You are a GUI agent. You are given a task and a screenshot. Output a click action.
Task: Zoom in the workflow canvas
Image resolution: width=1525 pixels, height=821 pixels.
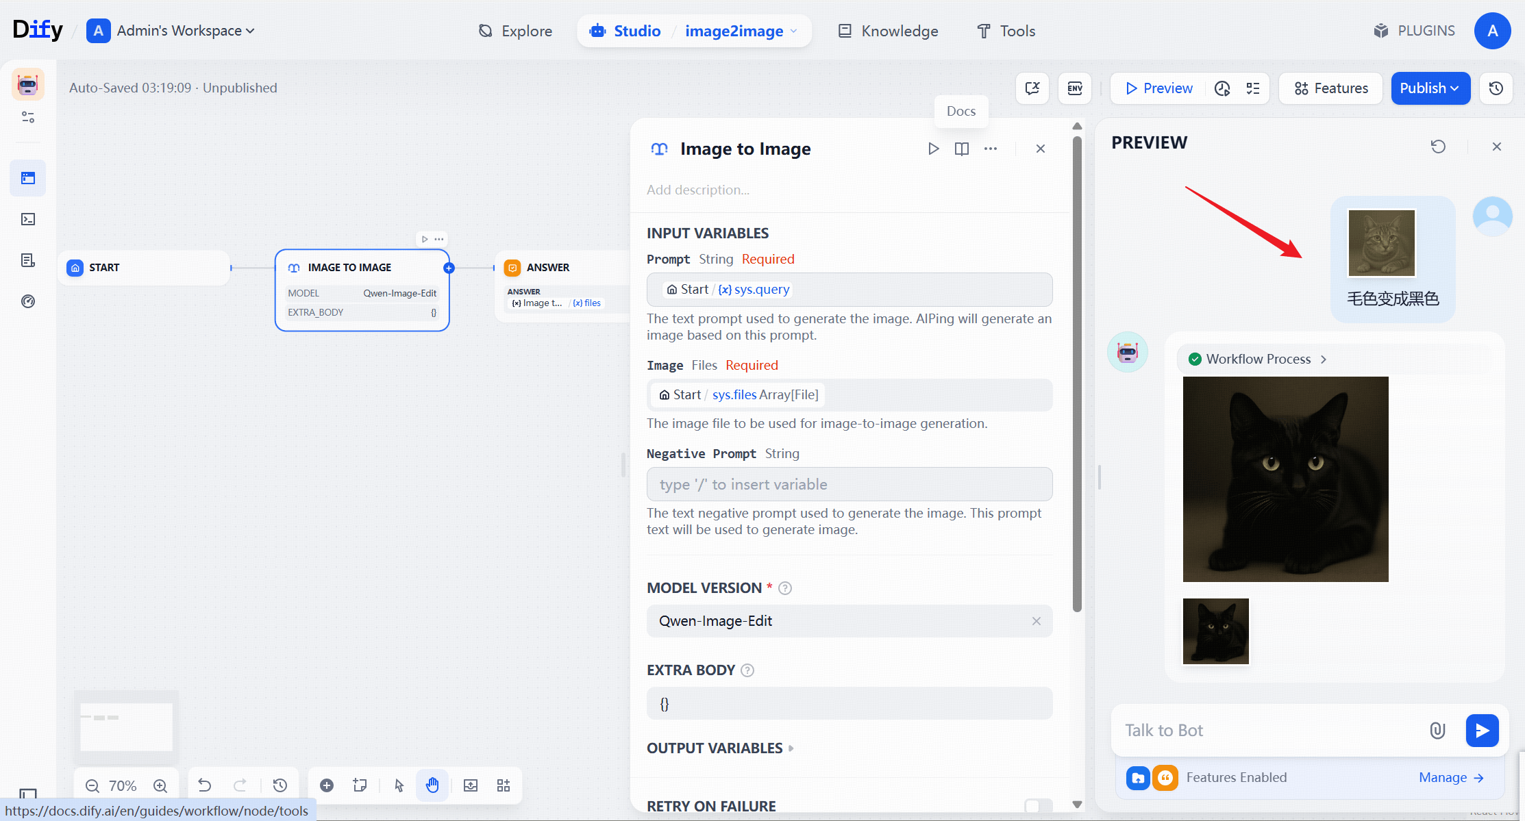click(x=160, y=785)
